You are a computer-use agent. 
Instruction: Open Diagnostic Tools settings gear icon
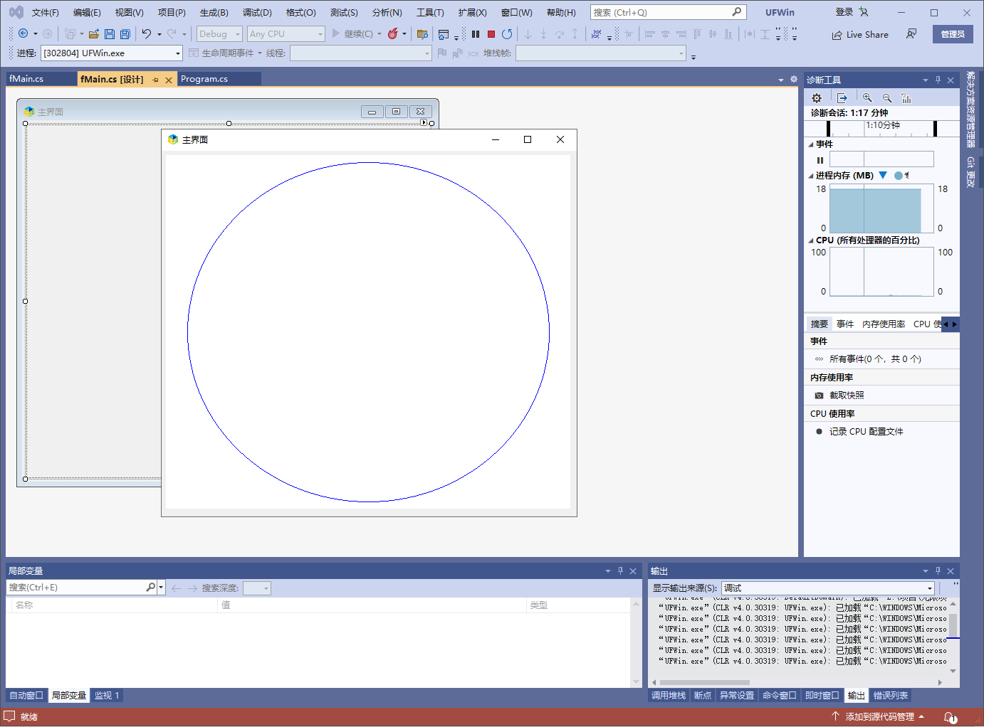coord(817,98)
